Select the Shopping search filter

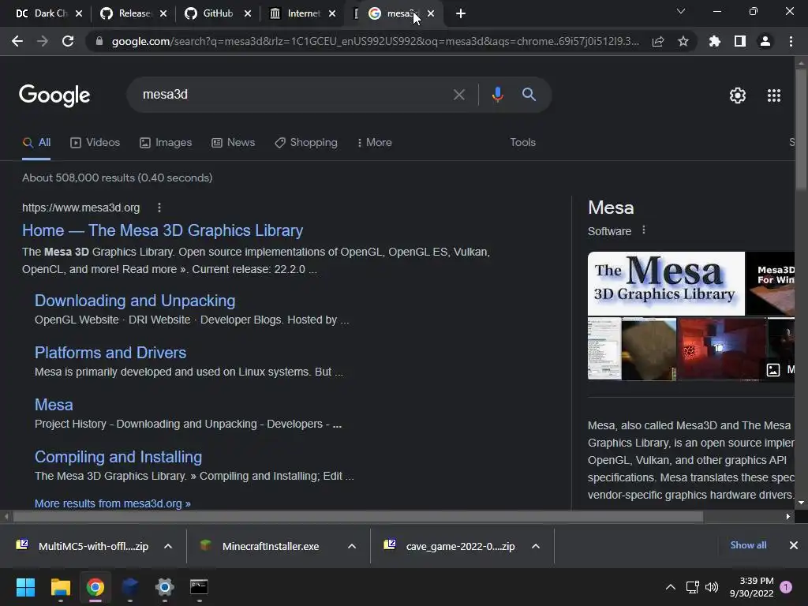(x=306, y=143)
